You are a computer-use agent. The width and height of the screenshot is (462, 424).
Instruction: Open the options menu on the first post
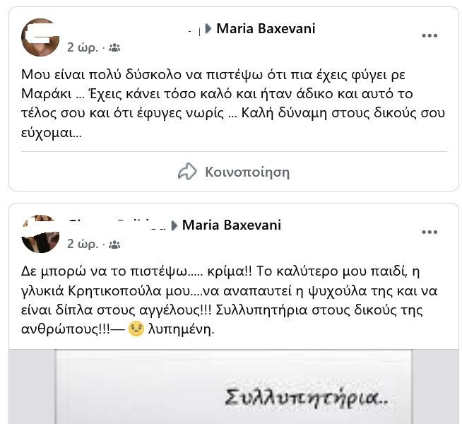click(430, 35)
